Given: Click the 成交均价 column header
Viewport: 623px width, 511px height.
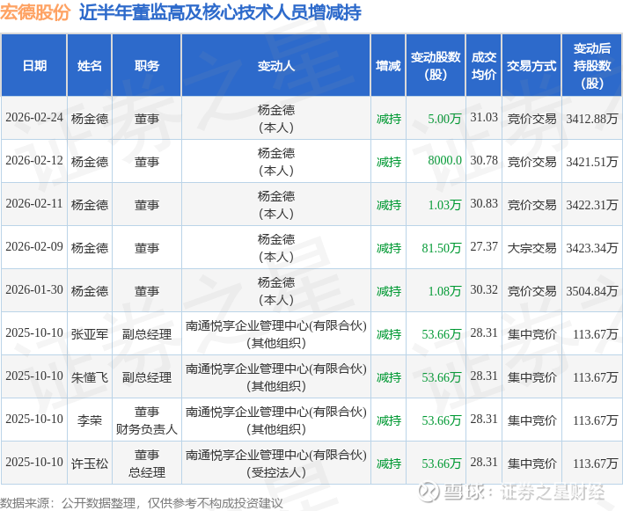Looking at the screenshot, I should pyautogui.click(x=484, y=65).
